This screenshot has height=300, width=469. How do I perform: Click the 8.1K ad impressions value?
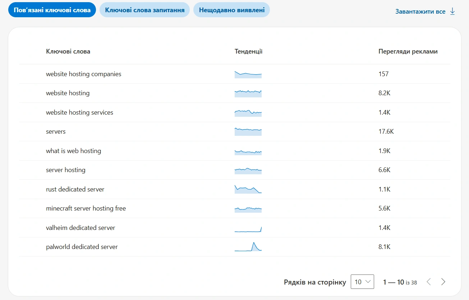pyautogui.click(x=384, y=247)
